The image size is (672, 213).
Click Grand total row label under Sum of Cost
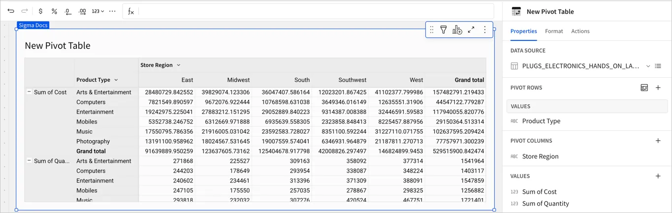point(91,151)
